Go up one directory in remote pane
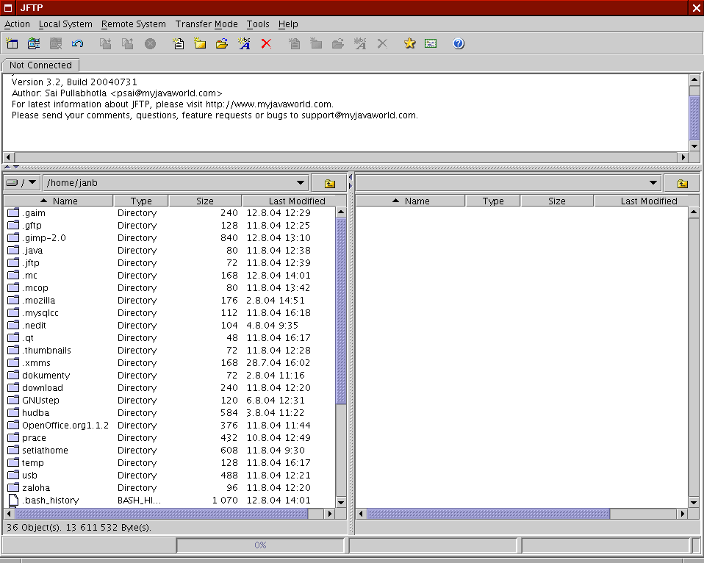 (x=682, y=183)
